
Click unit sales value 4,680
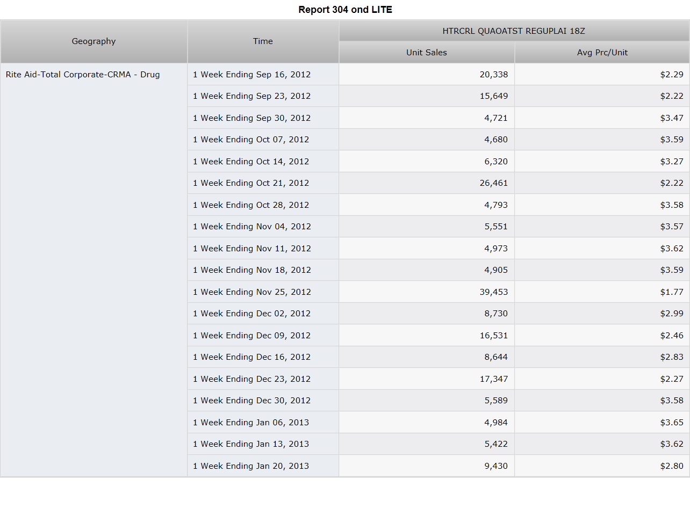coord(427,140)
